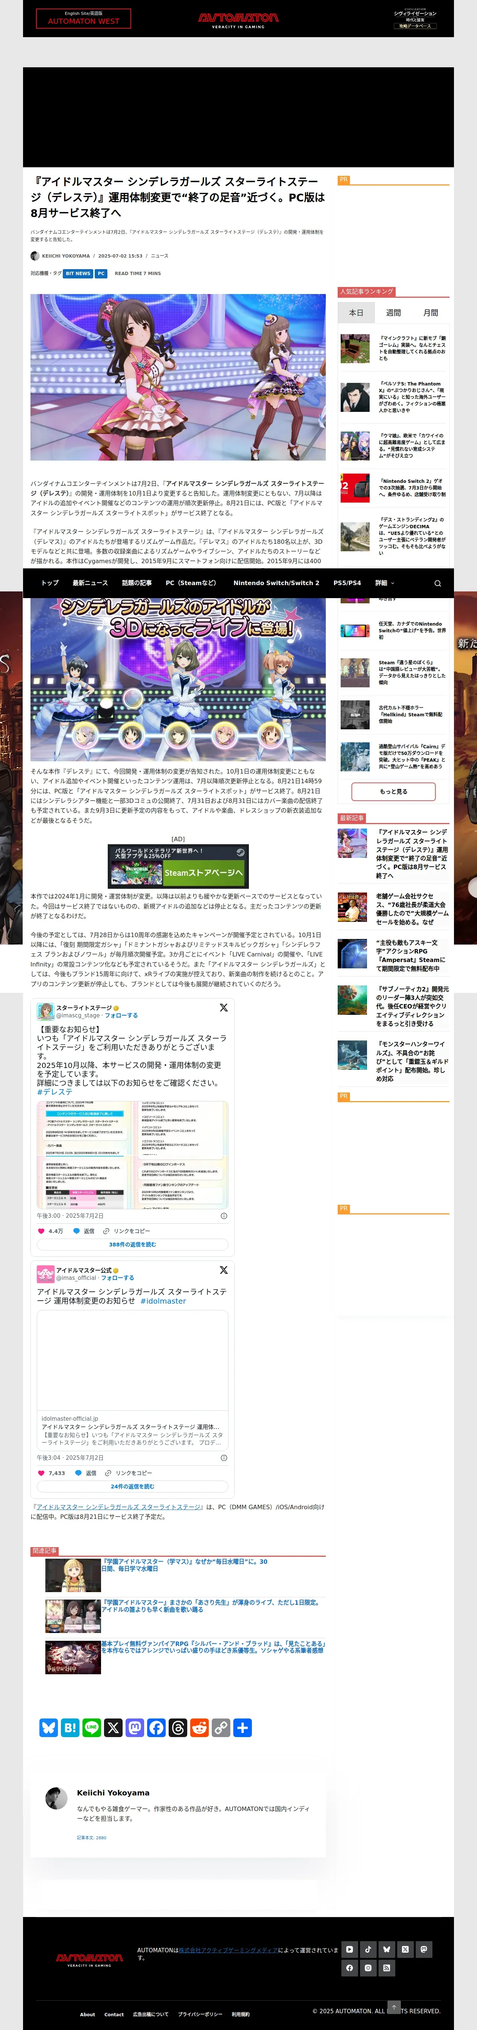Open footer RSS feed icon

point(386,1968)
